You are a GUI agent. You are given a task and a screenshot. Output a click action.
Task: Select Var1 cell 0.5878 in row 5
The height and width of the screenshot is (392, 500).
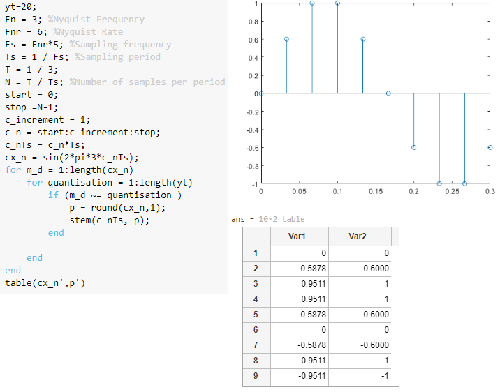coord(299,315)
